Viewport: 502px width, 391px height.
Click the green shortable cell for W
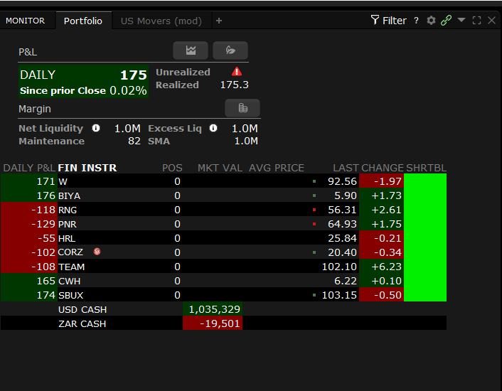(425, 181)
